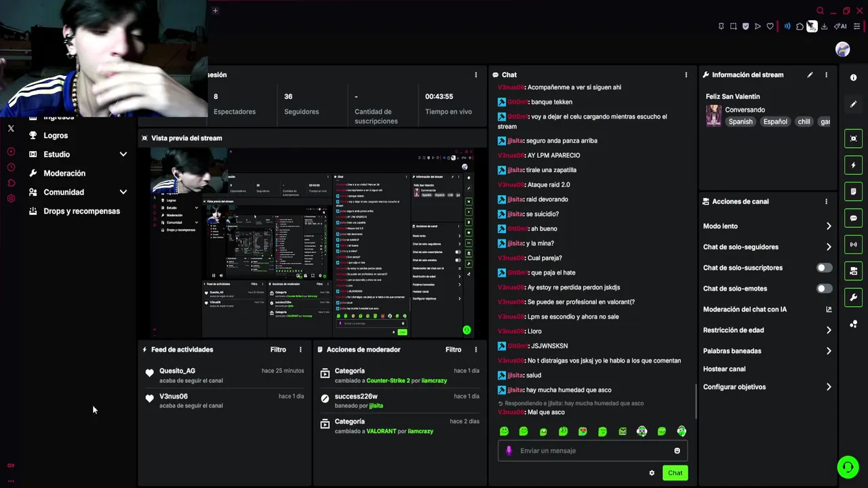Click the Spanish tag chip
The height and width of the screenshot is (488, 868).
tap(741, 122)
